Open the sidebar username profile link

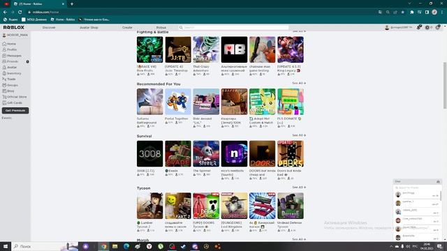coord(15,35)
